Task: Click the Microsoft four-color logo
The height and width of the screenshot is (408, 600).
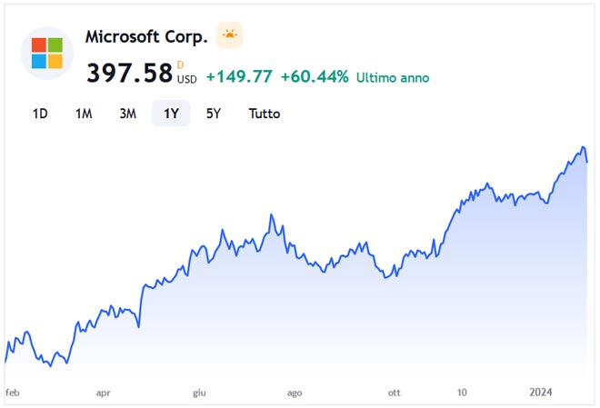Action: coord(47,53)
